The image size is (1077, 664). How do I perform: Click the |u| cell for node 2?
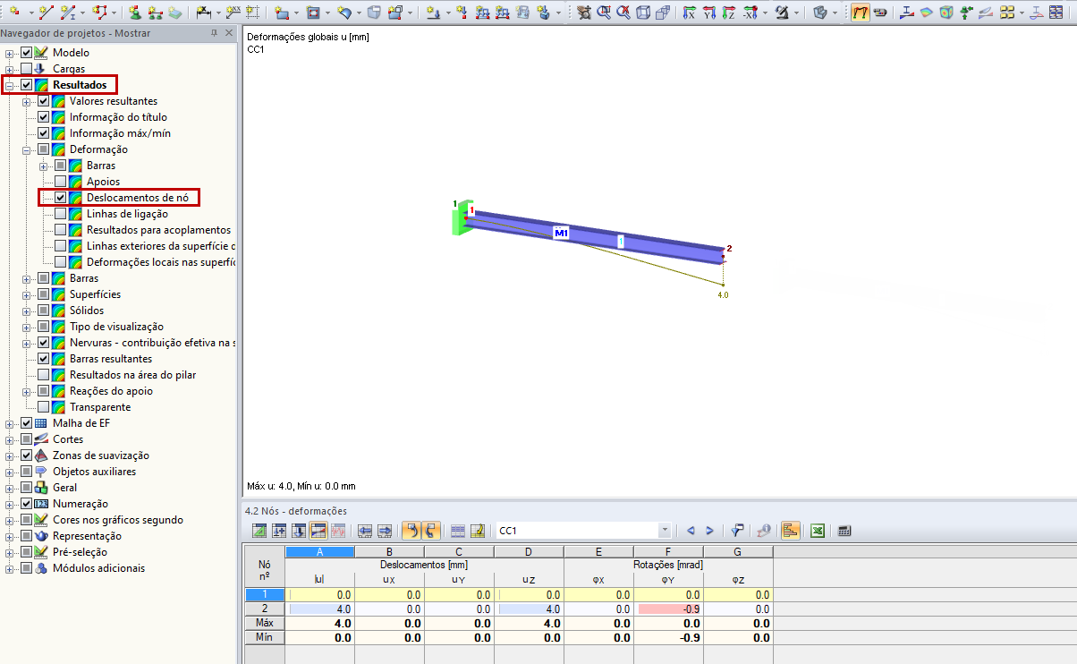click(x=320, y=609)
